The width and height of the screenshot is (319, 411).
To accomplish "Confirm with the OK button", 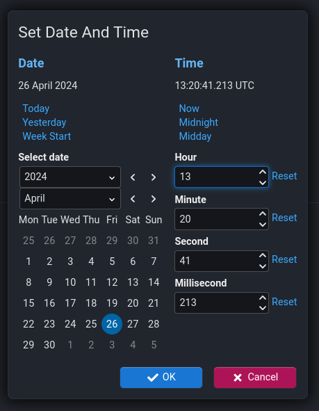I will [x=161, y=378].
